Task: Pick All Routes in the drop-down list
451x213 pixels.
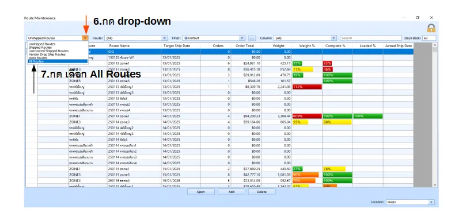Action: click(58, 61)
